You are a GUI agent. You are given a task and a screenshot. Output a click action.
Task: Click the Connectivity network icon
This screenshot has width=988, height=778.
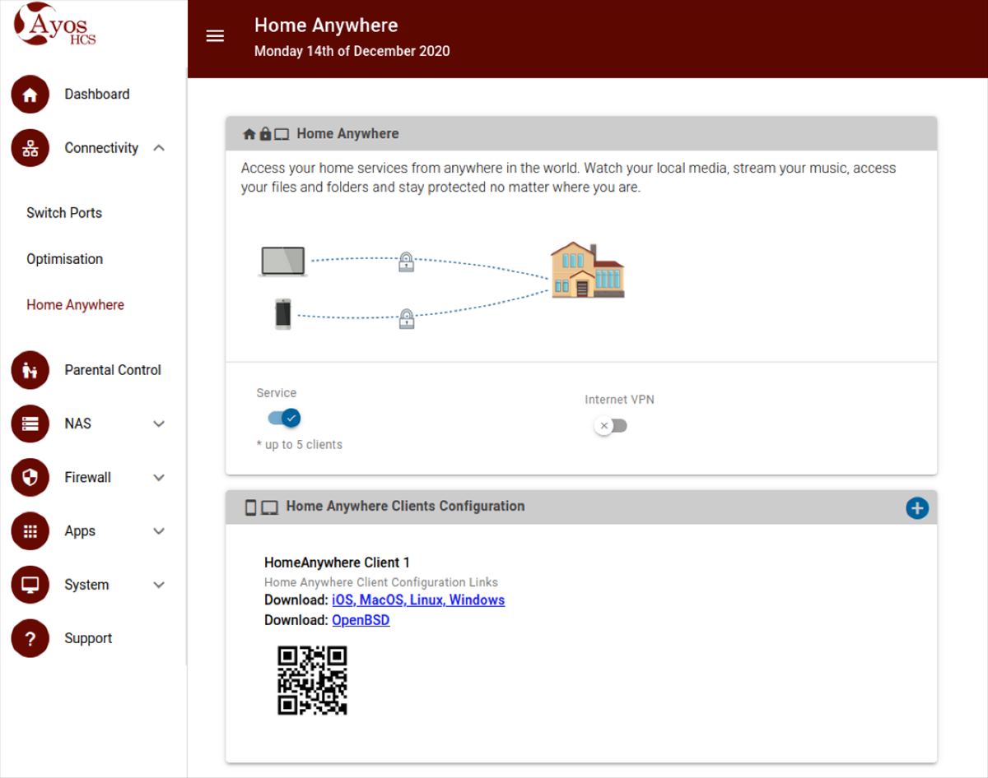pyautogui.click(x=30, y=148)
